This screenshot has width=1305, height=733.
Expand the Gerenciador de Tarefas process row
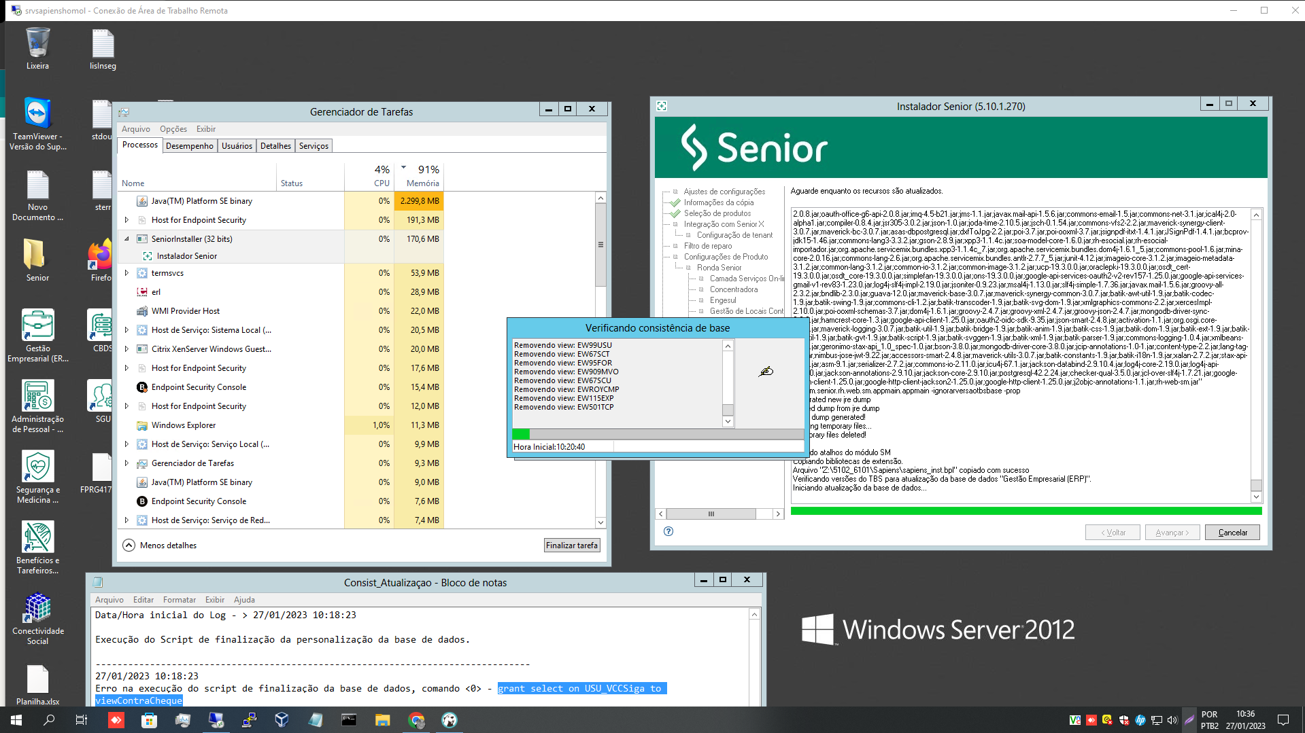click(126, 463)
